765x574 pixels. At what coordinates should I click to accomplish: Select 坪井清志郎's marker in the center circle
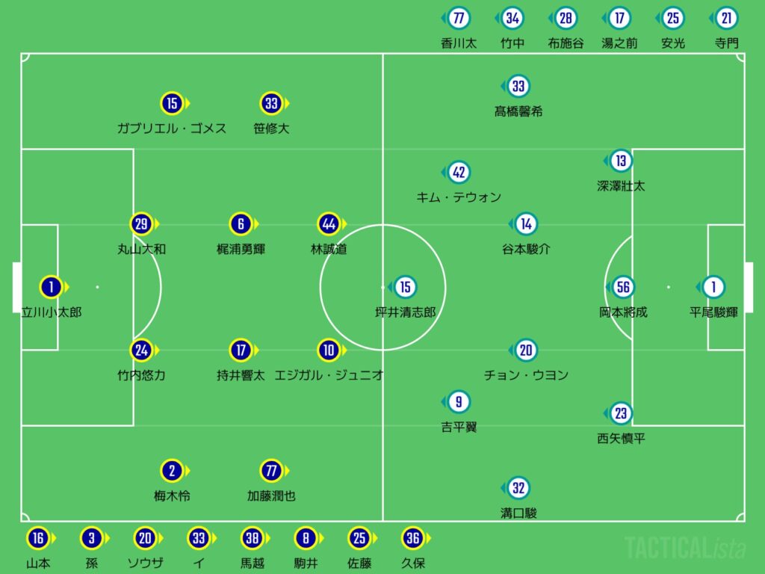pyautogui.click(x=405, y=287)
